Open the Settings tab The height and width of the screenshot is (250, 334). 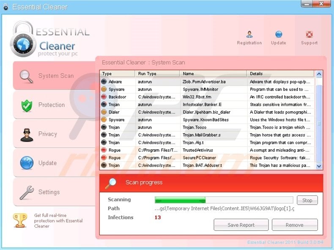pyautogui.click(x=54, y=192)
